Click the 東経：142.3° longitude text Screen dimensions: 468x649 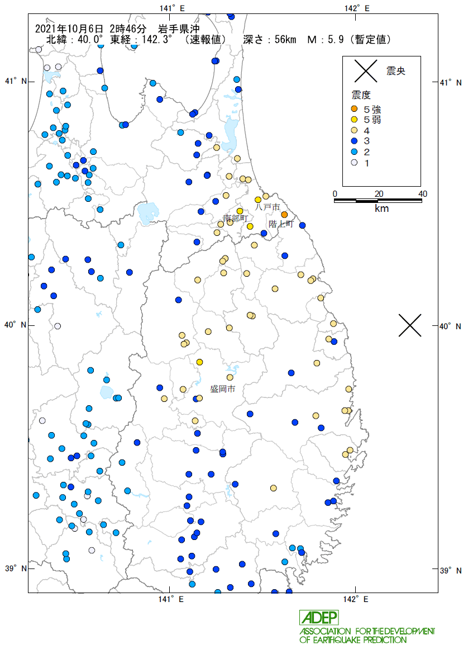[141, 40]
